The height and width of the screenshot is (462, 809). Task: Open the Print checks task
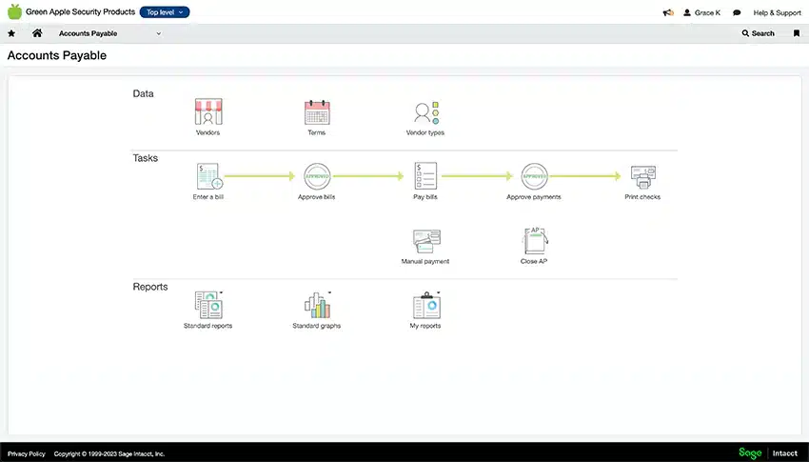click(x=642, y=177)
